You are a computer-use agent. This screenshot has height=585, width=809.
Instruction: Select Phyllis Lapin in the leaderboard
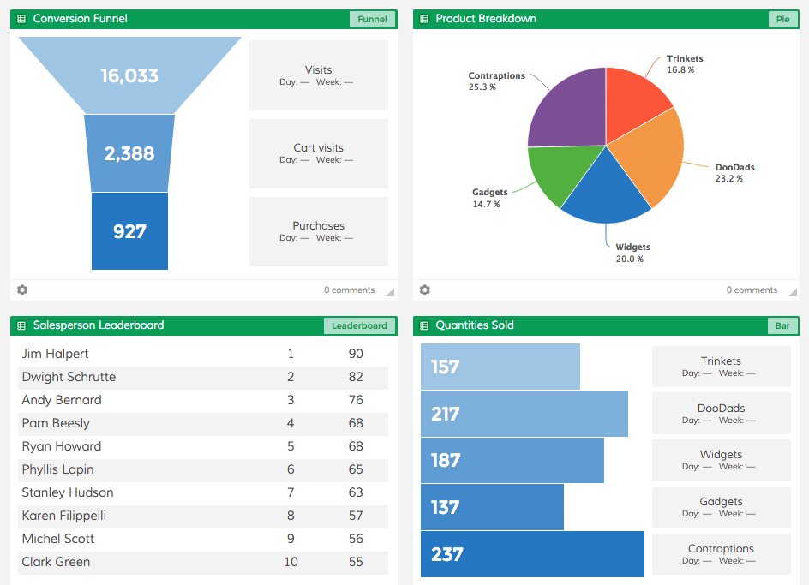[57, 469]
